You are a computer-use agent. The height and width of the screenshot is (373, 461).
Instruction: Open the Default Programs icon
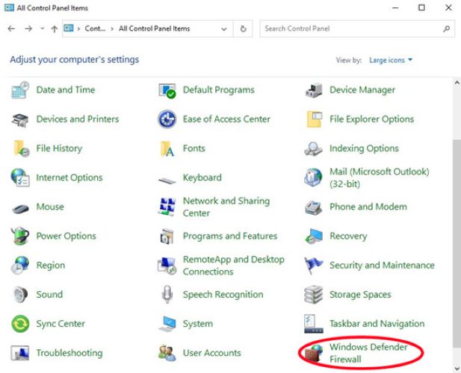[x=167, y=90]
